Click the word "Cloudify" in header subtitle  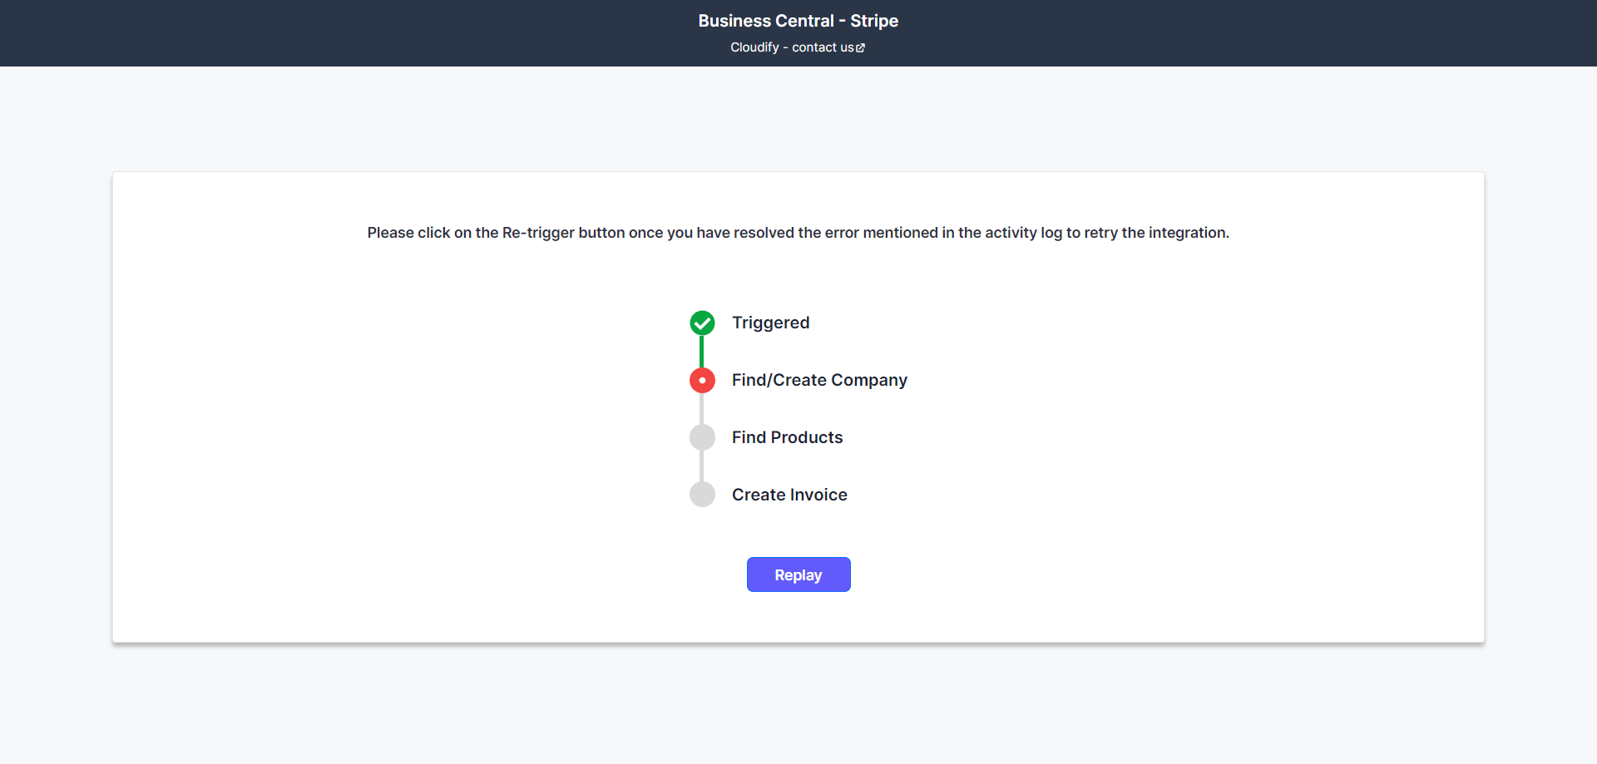(x=754, y=47)
